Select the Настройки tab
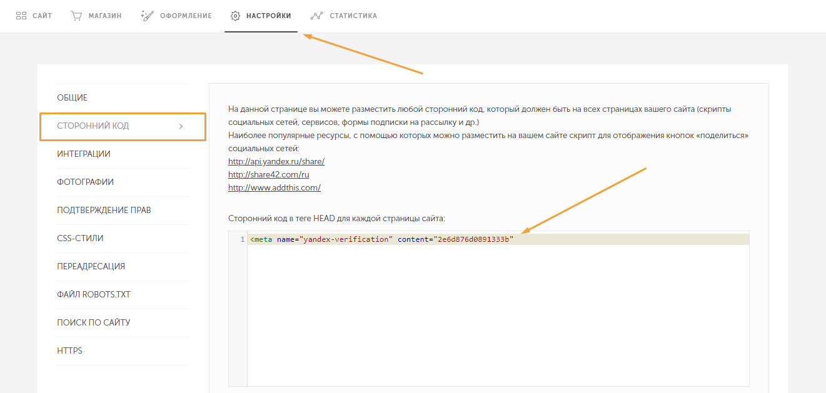 (x=261, y=16)
